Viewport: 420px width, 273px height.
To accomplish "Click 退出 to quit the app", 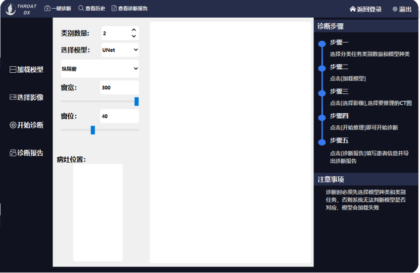I will coord(402,9).
